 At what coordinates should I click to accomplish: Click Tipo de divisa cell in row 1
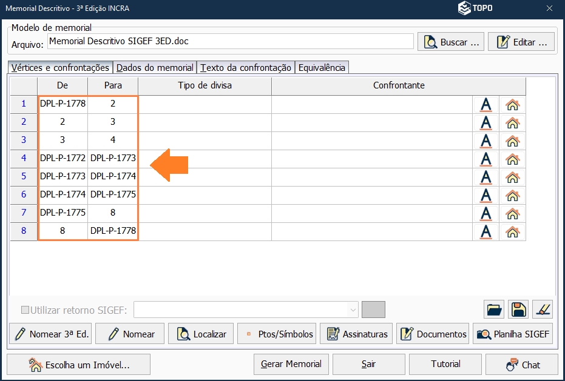[205, 104]
